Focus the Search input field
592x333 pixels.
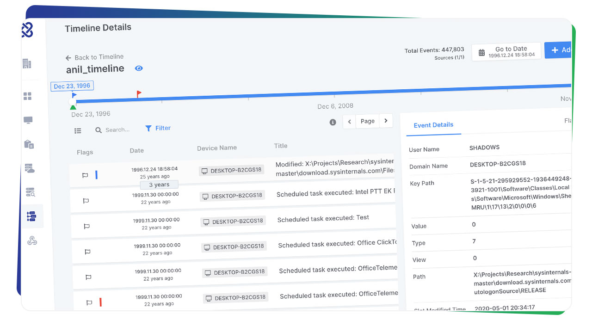click(x=117, y=130)
